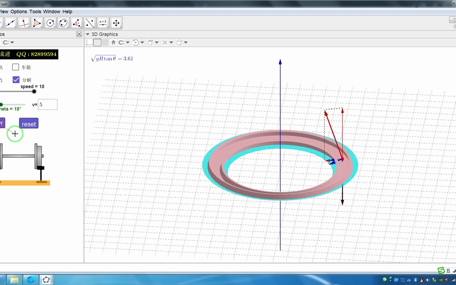Uncheck the 分解 checkbox
Screen dimensions: 456x285
tap(16, 79)
